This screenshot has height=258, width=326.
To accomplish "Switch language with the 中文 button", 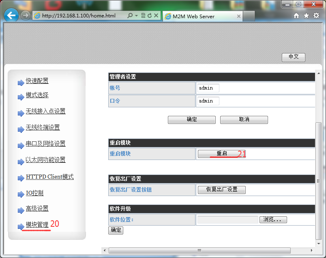I will [293, 57].
